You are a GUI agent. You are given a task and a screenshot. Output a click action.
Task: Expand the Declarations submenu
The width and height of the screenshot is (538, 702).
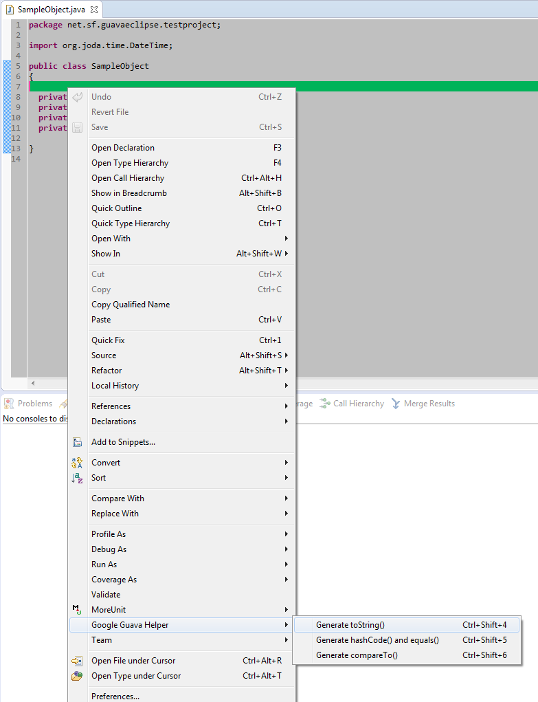pos(181,421)
